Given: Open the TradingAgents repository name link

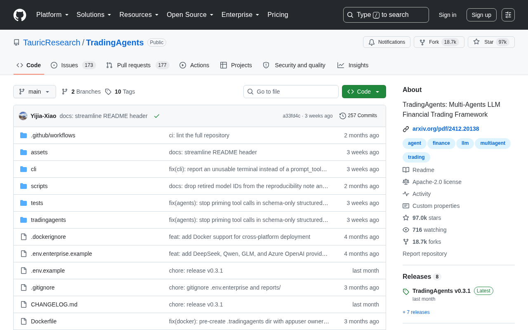Looking at the screenshot, I should 115,42.
